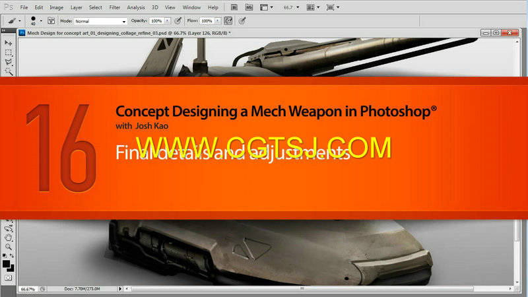This screenshot has width=528, height=297.
Task: Click the status bar share icon
Action: coord(43,289)
